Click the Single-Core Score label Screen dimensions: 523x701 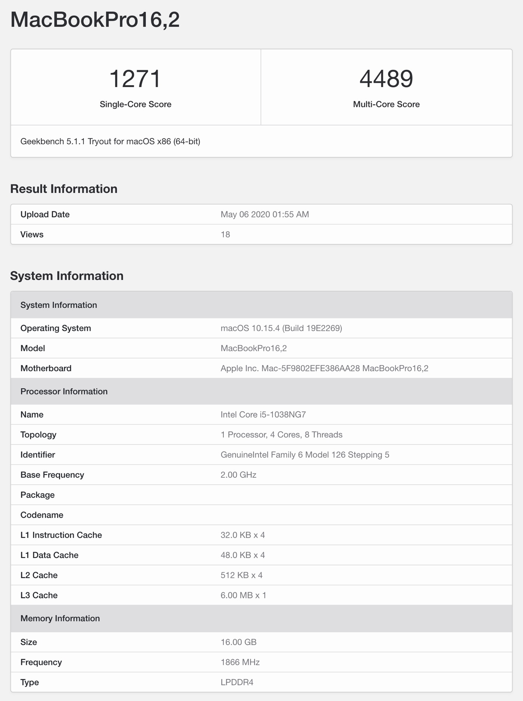135,104
